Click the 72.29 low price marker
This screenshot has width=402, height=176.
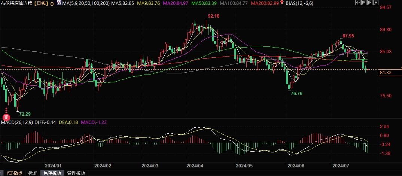click(x=25, y=114)
